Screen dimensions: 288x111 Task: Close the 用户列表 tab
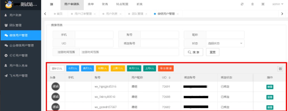pyautogui.click(x=121, y=14)
